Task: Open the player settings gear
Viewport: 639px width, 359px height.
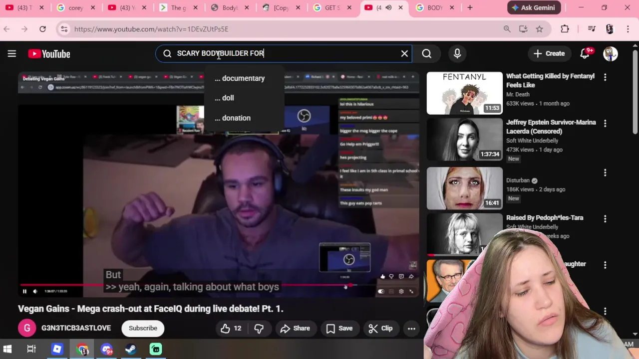Action: pos(401,291)
